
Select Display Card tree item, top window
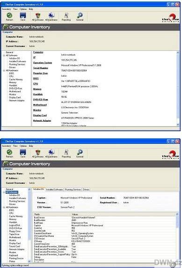coord(15,97)
